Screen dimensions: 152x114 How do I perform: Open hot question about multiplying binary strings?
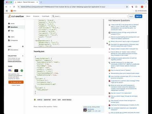pyautogui.click(x=124, y=33)
